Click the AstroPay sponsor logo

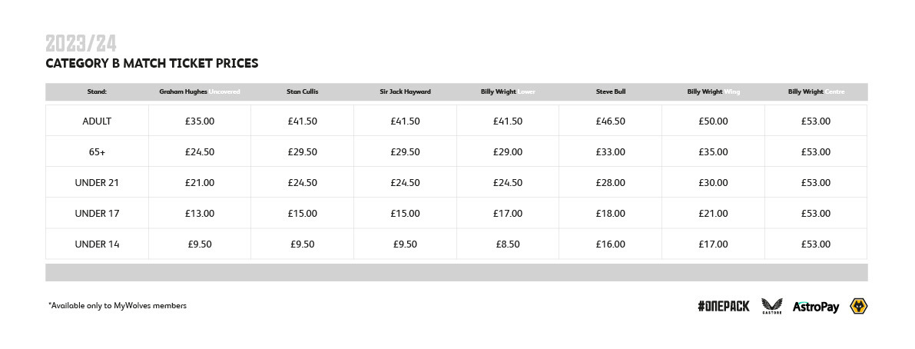pos(815,307)
